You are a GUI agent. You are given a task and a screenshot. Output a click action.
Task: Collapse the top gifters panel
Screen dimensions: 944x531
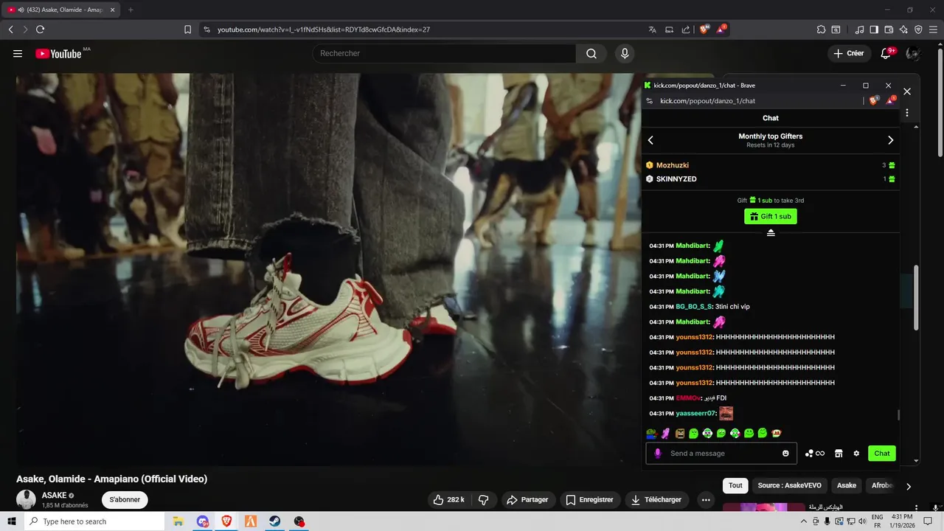pyautogui.click(x=771, y=232)
